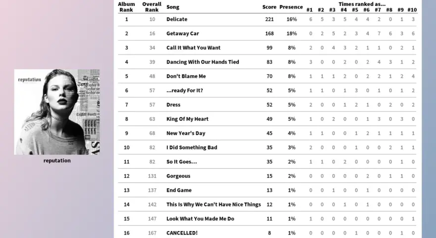Click the Look What You Made Me Do title

pyautogui.click(x=200, y=219)
